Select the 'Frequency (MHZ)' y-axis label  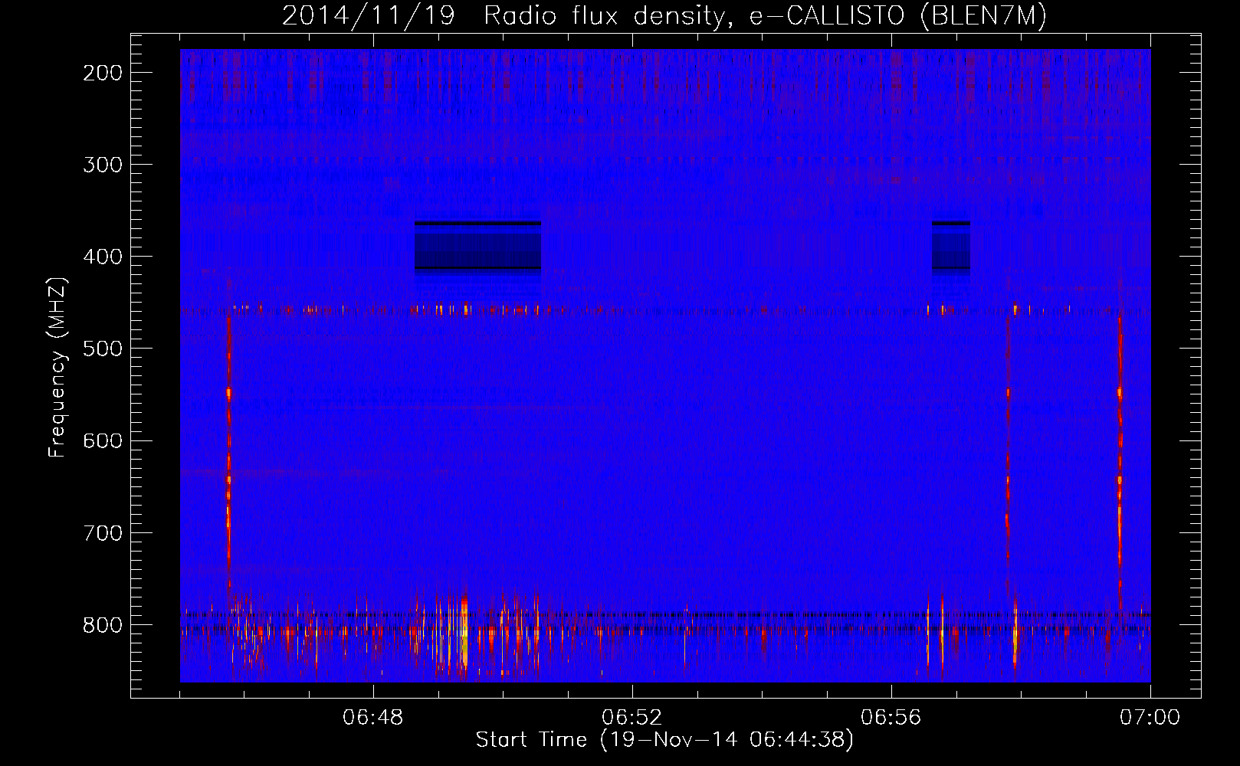[57, 368]
